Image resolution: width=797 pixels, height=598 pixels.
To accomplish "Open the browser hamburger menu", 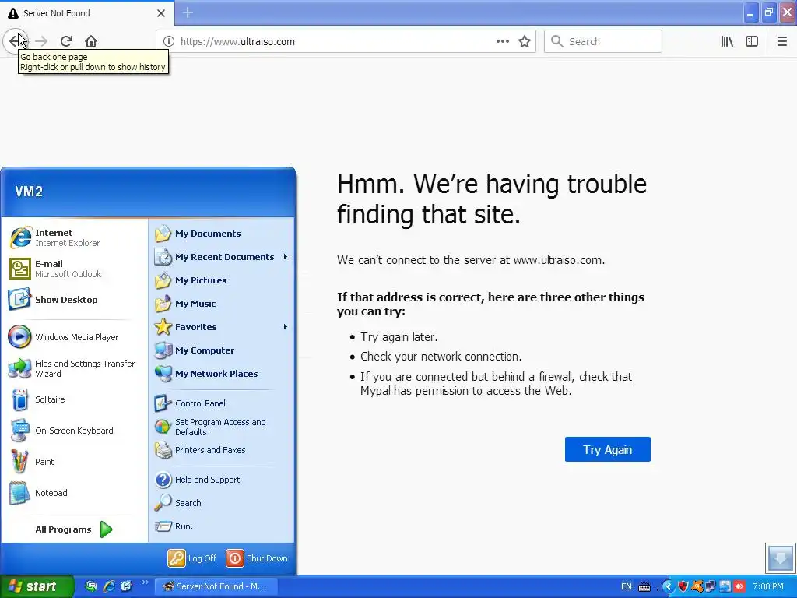I will click(x=781, y=41).
